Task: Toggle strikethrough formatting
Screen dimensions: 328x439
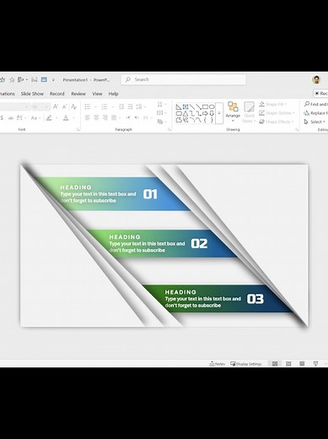Action: pyautogui.click(x=11, y=118)
